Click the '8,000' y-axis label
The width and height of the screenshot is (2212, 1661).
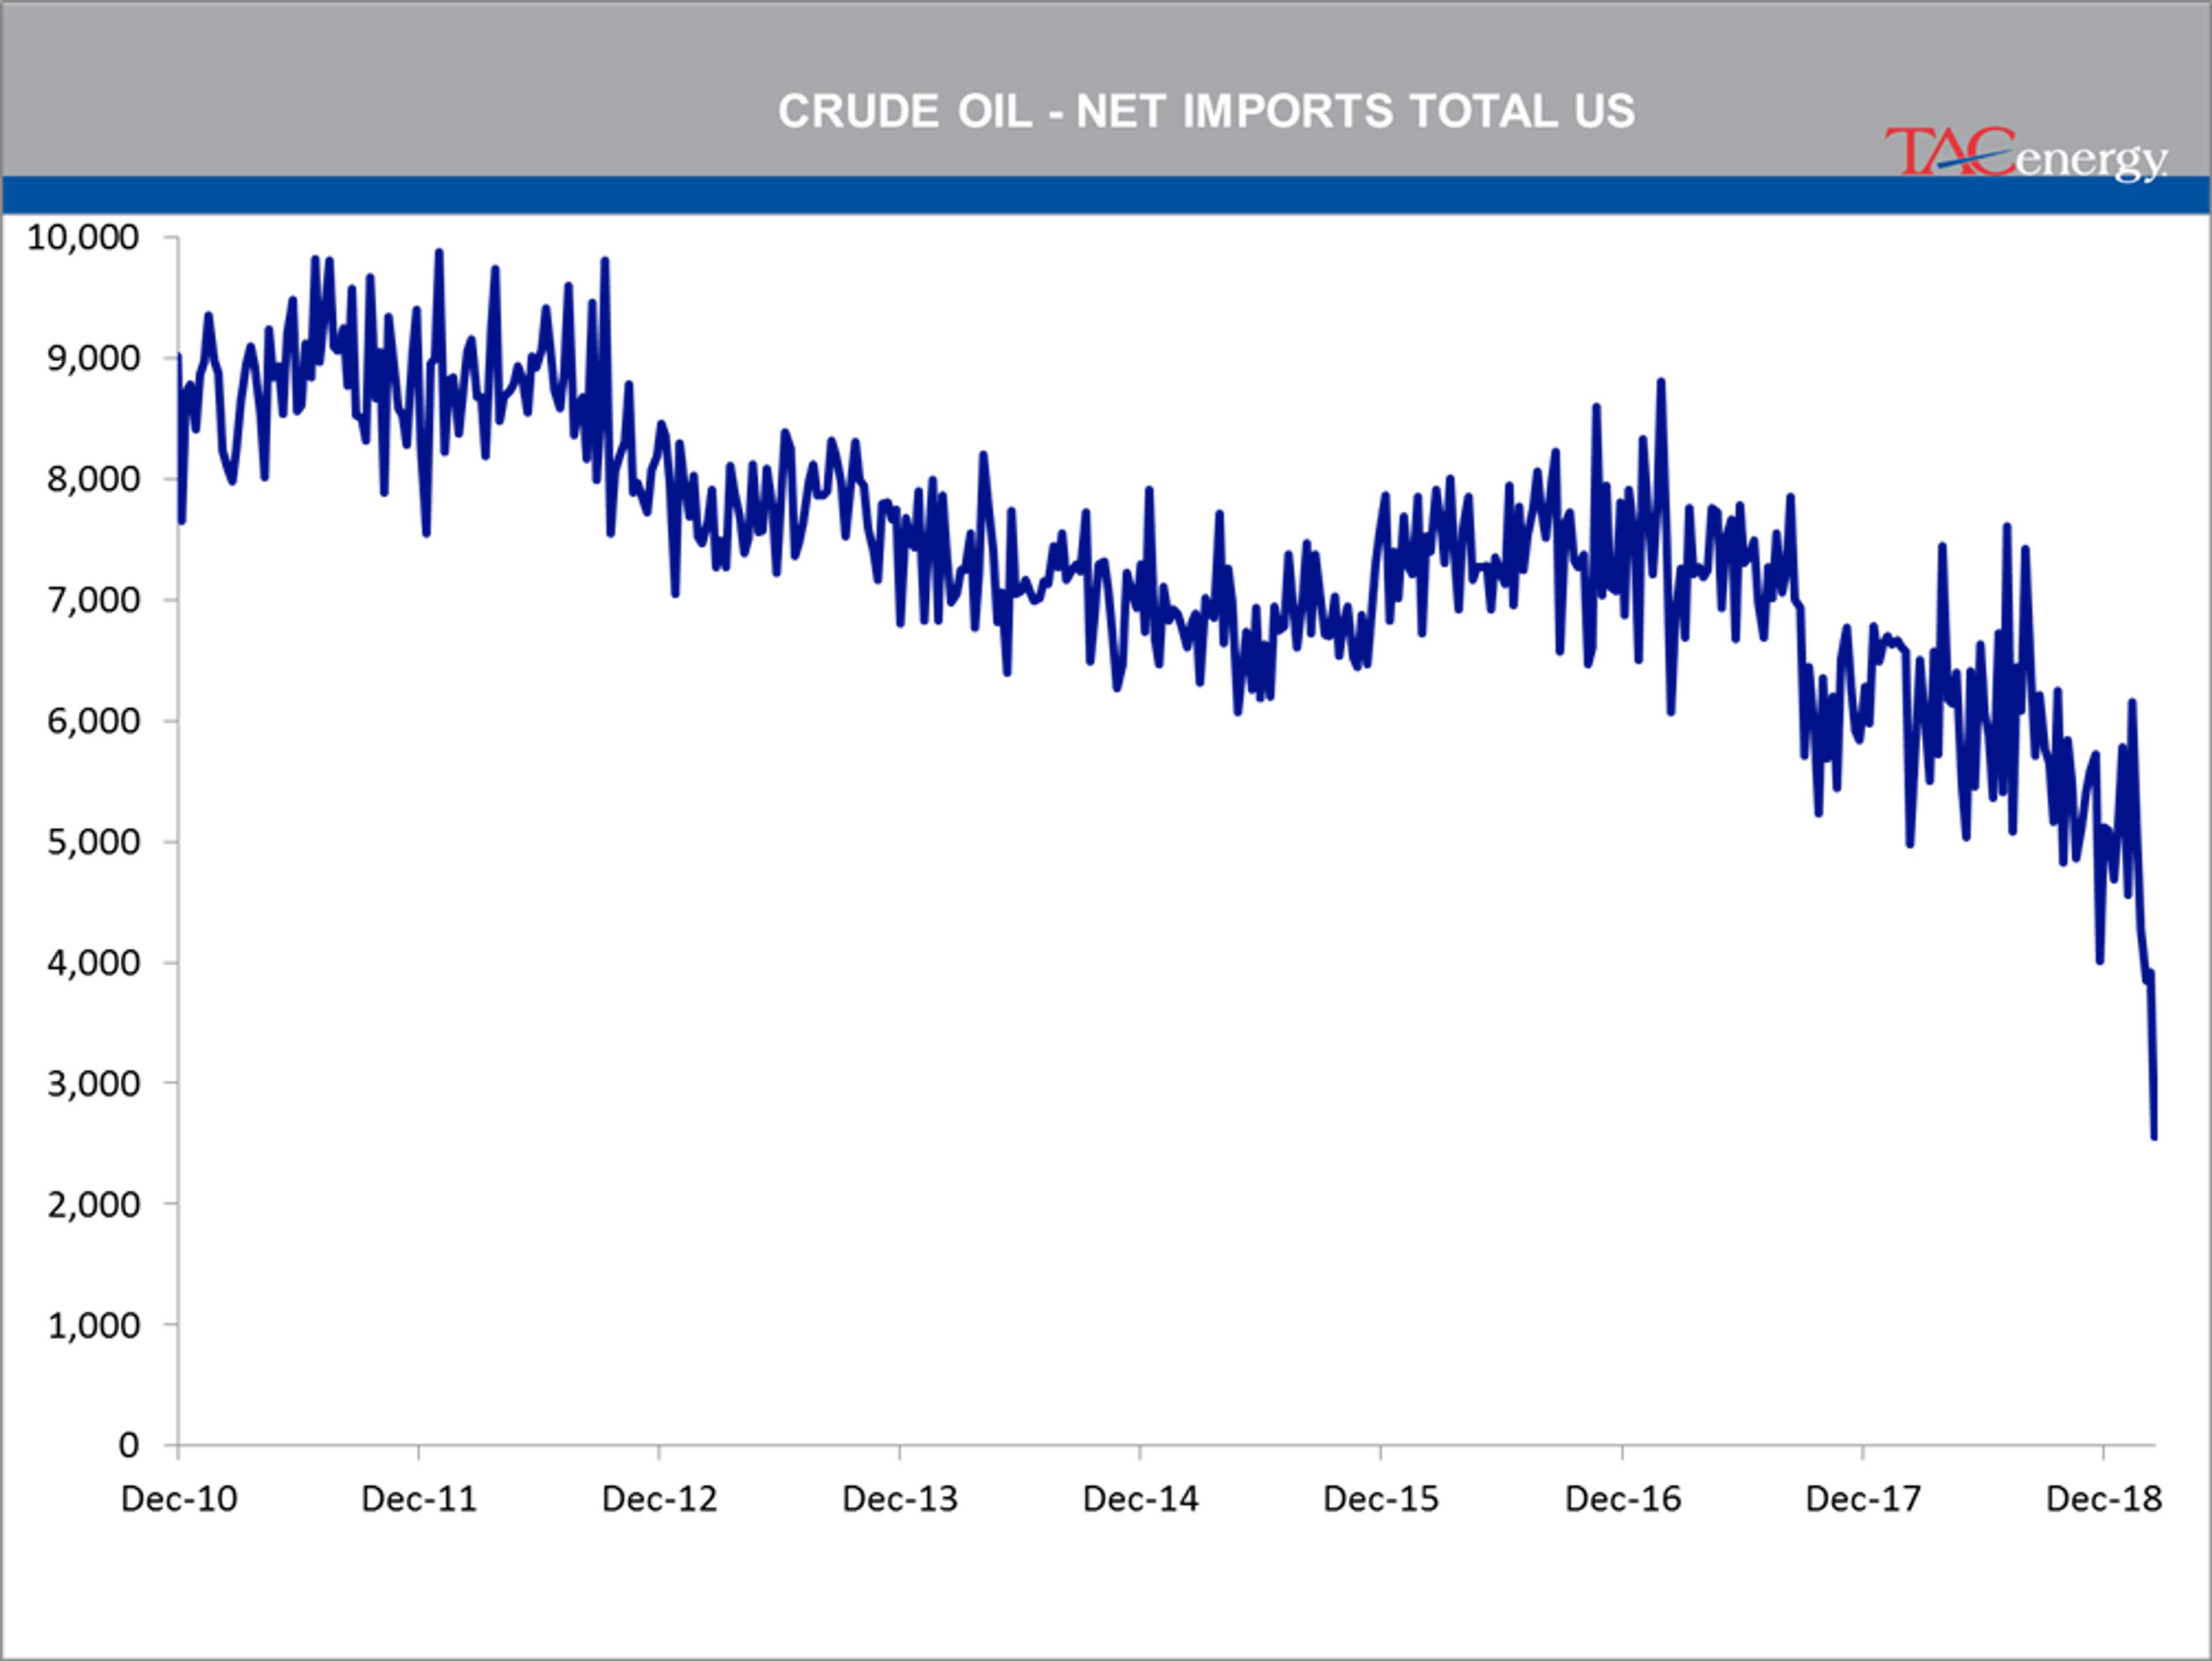93,480
